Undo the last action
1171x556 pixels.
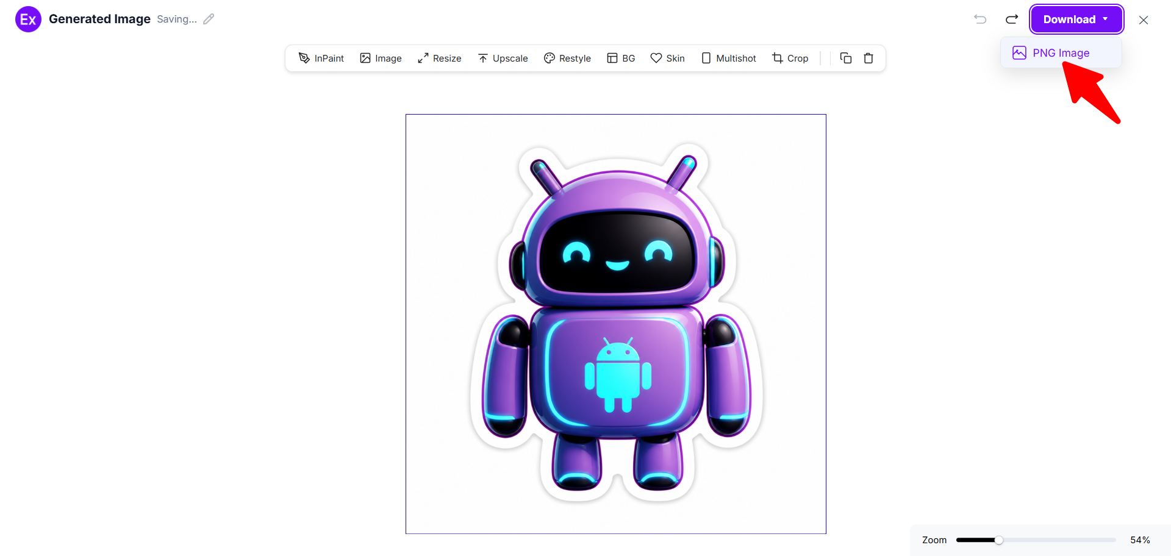(x=980, y=20)
